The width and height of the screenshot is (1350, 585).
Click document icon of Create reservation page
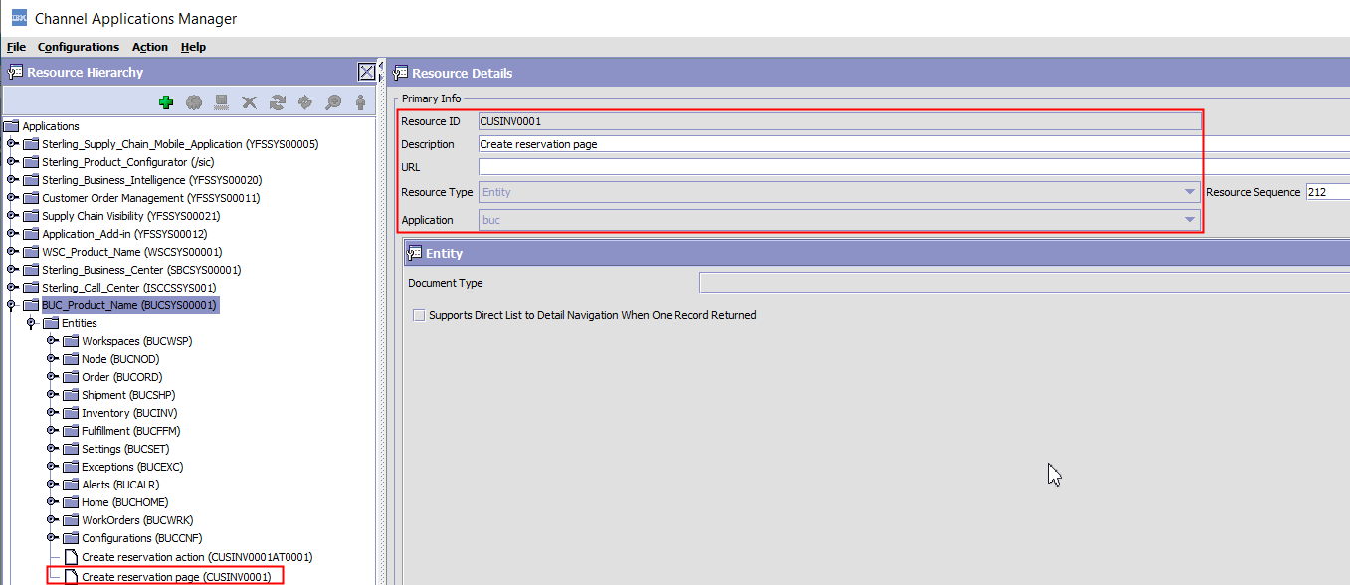[71, 576]
